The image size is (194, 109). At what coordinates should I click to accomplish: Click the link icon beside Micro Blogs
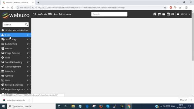(28, 39)
